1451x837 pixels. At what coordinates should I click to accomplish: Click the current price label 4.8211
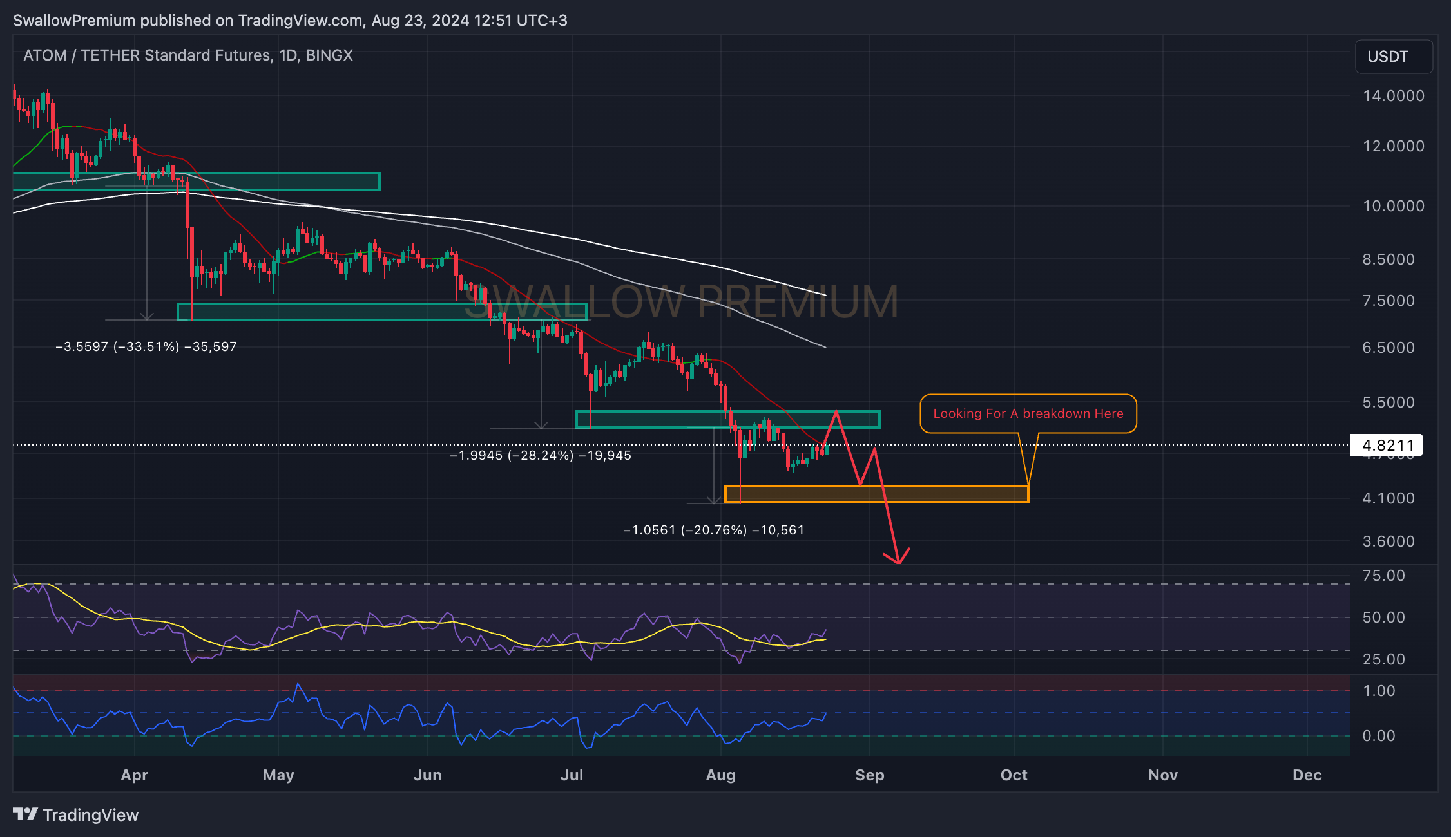click(x=1387, y=445)
